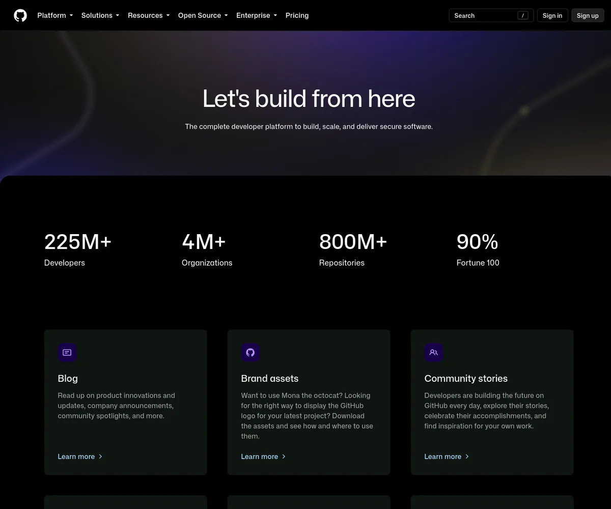Screen dimensions: 611x509
Task: Select the Blog card title
Action: click(68, 378)
